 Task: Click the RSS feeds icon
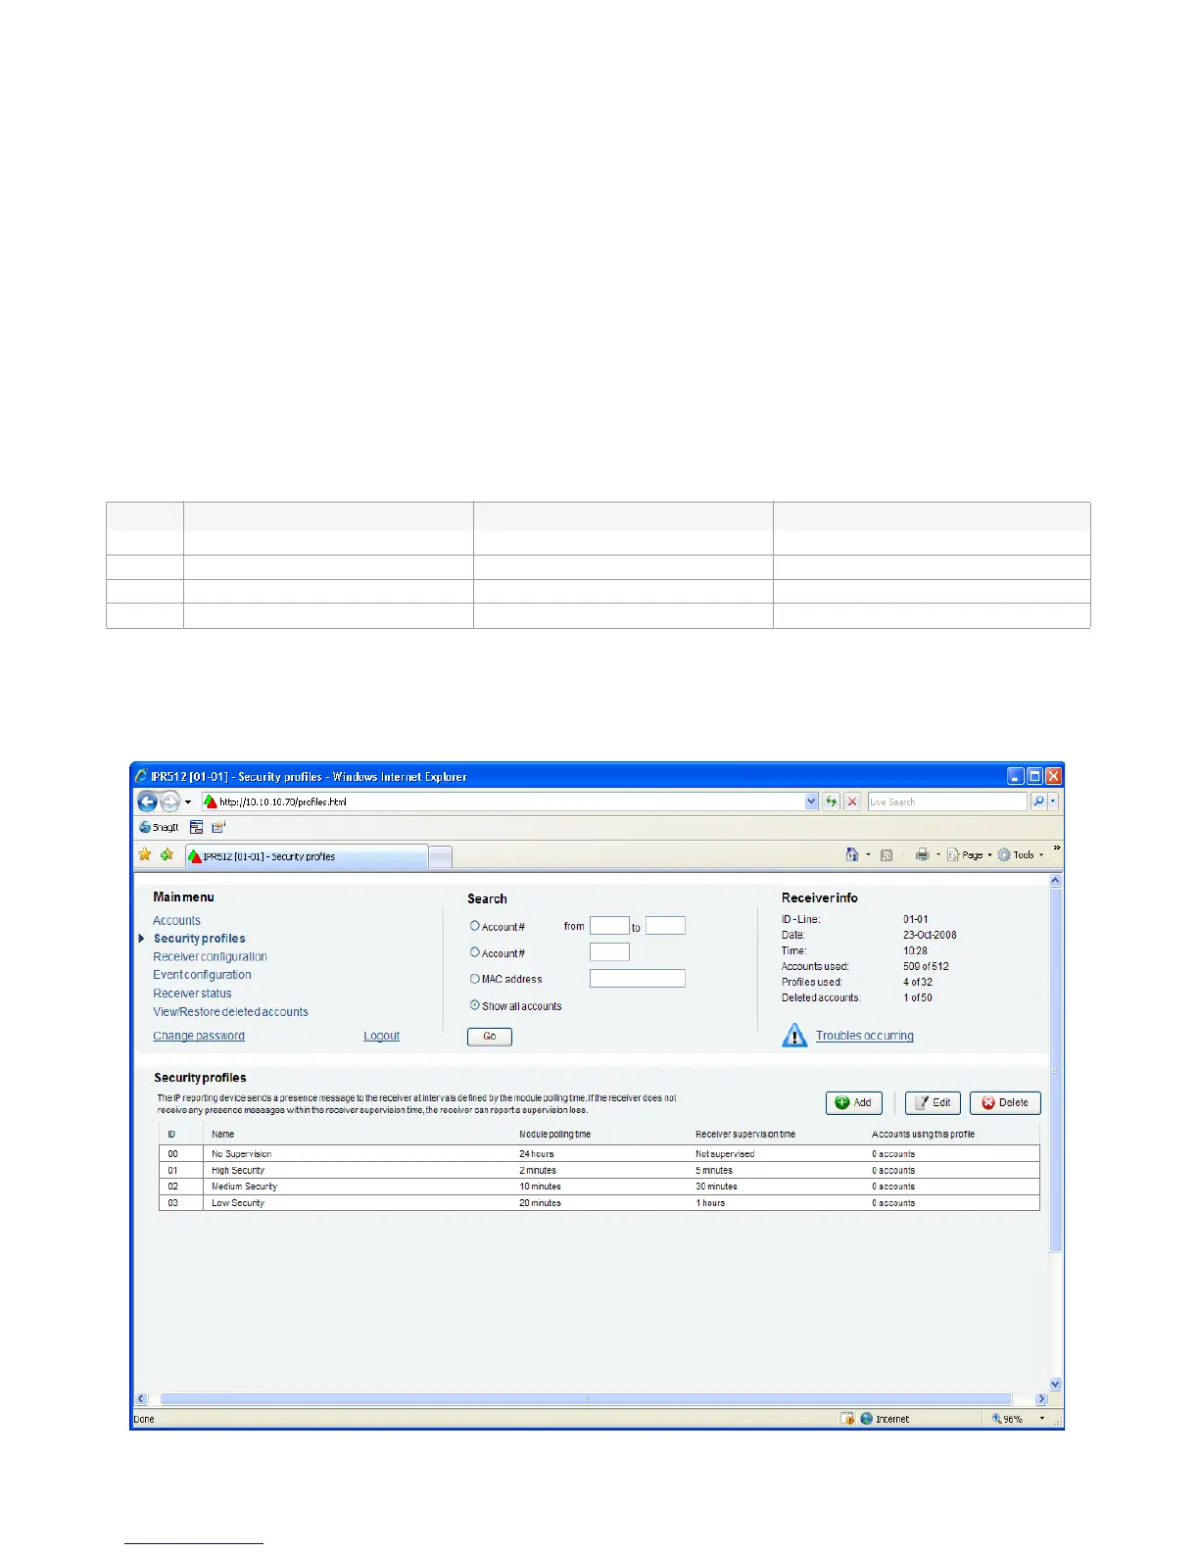coord(887,855)
